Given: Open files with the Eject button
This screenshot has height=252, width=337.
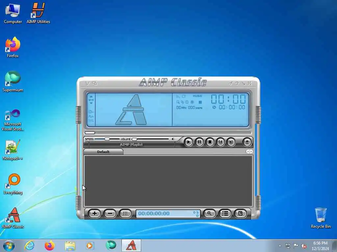Looking at the screenshot, I should coord(247,142).
